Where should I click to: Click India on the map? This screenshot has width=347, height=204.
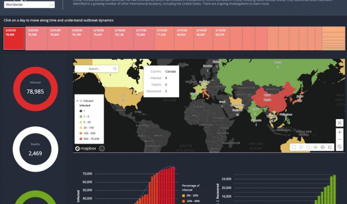point(255,111)
